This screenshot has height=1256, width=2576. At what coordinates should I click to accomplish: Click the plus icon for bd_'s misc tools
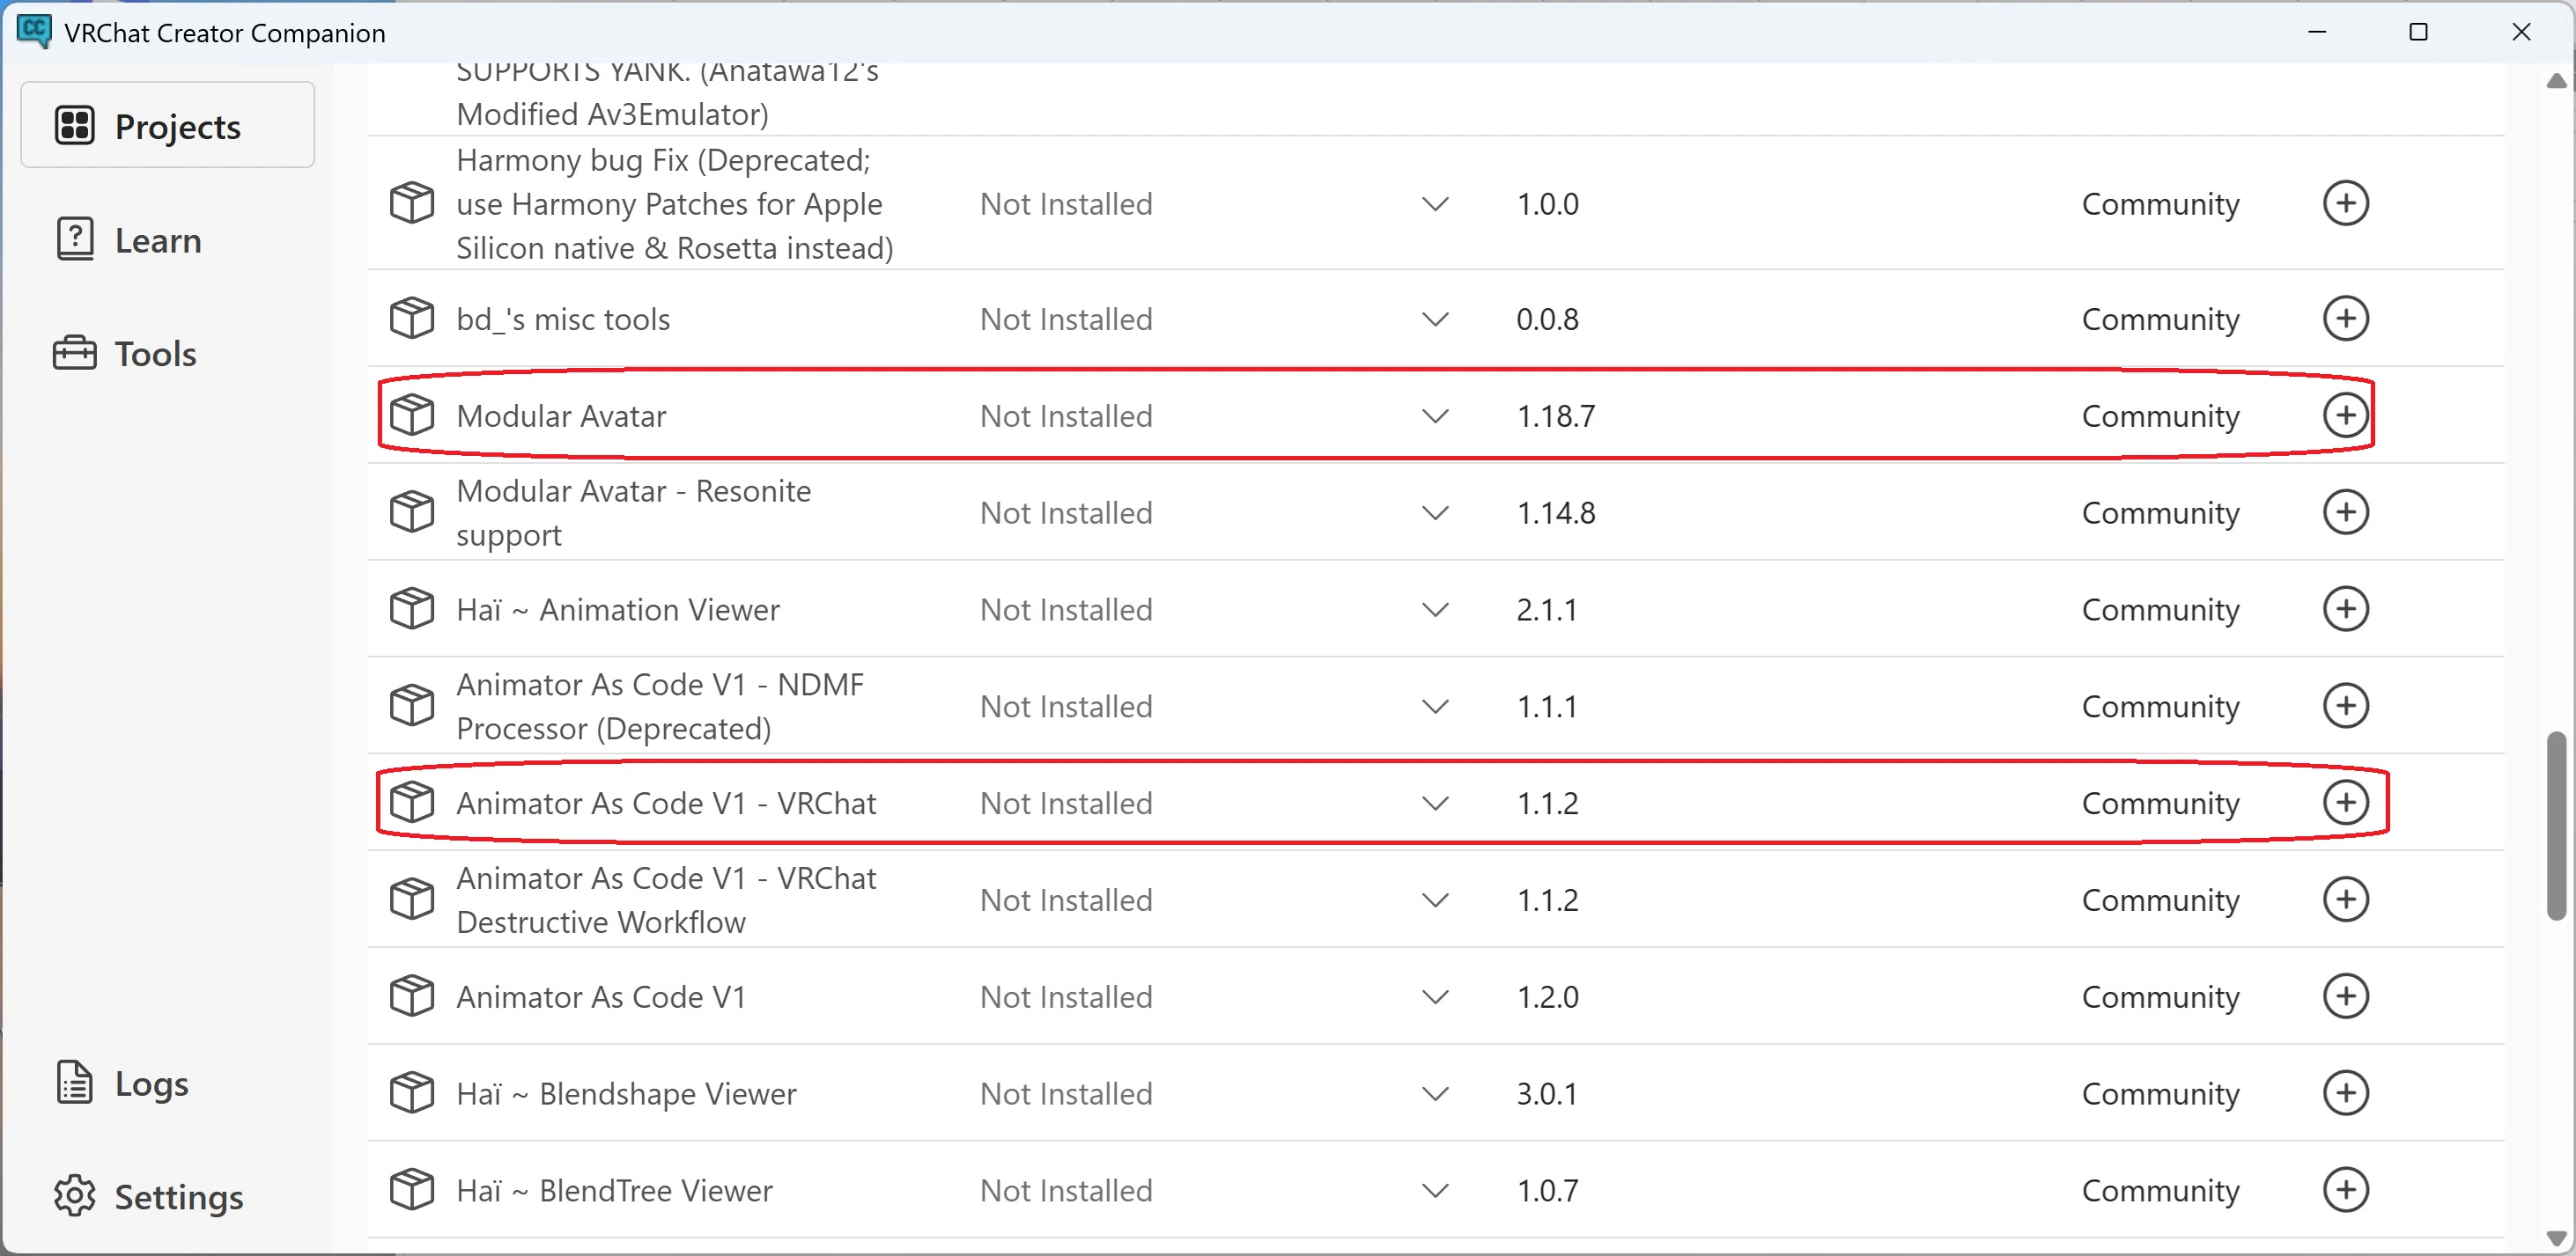2345,319
